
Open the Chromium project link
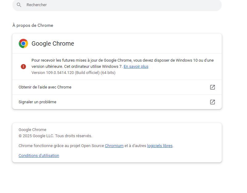click(x=114, y=146)
